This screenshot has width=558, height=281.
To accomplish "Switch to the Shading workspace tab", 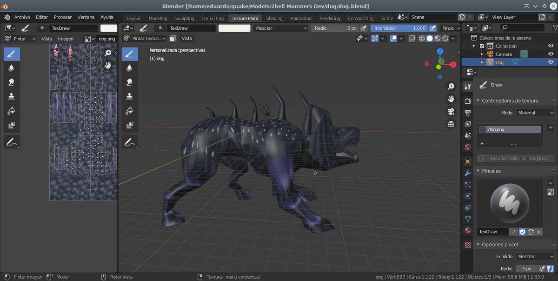I will (x=274, y=18).
